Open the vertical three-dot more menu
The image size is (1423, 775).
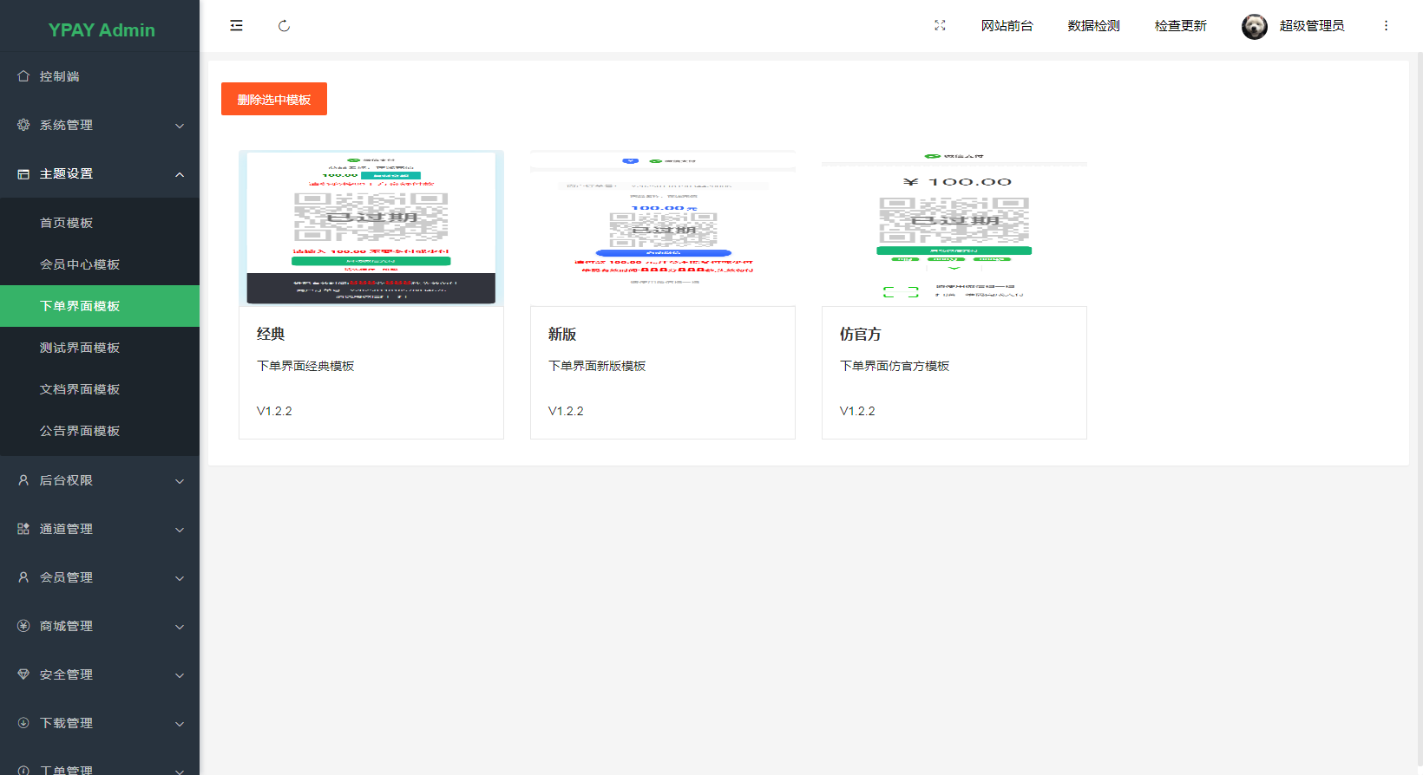click(x=1386, y=26)
